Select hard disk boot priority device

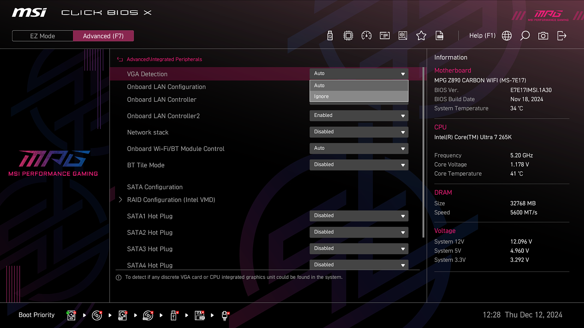point(72,315)
